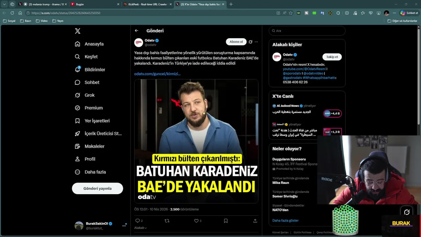Open account menu dots beside BurakSakinOl
Viewport: 421px width, 237px height.
tap(124, 225)
